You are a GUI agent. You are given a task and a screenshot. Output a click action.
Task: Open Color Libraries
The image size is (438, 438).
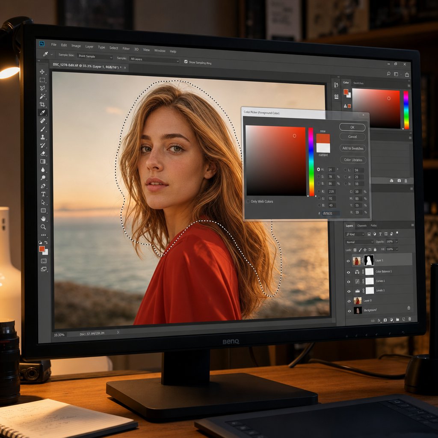tap(353, 160)
